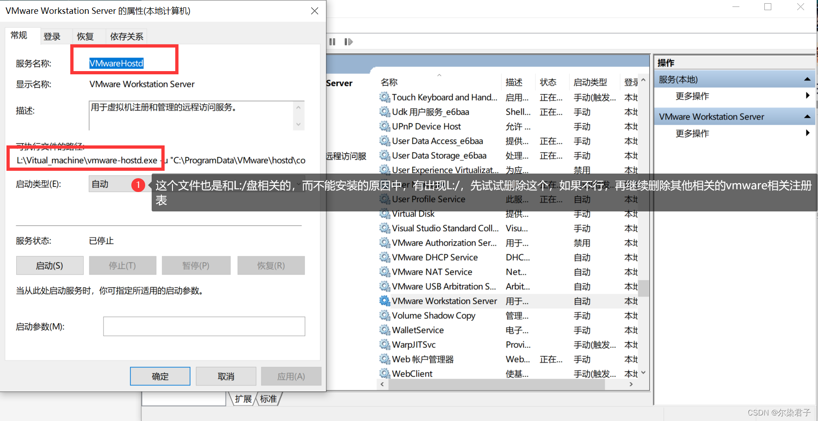818x421 pixels.
Task: Switch to the 扩展 view tab
Action: [x=243, y=399]
